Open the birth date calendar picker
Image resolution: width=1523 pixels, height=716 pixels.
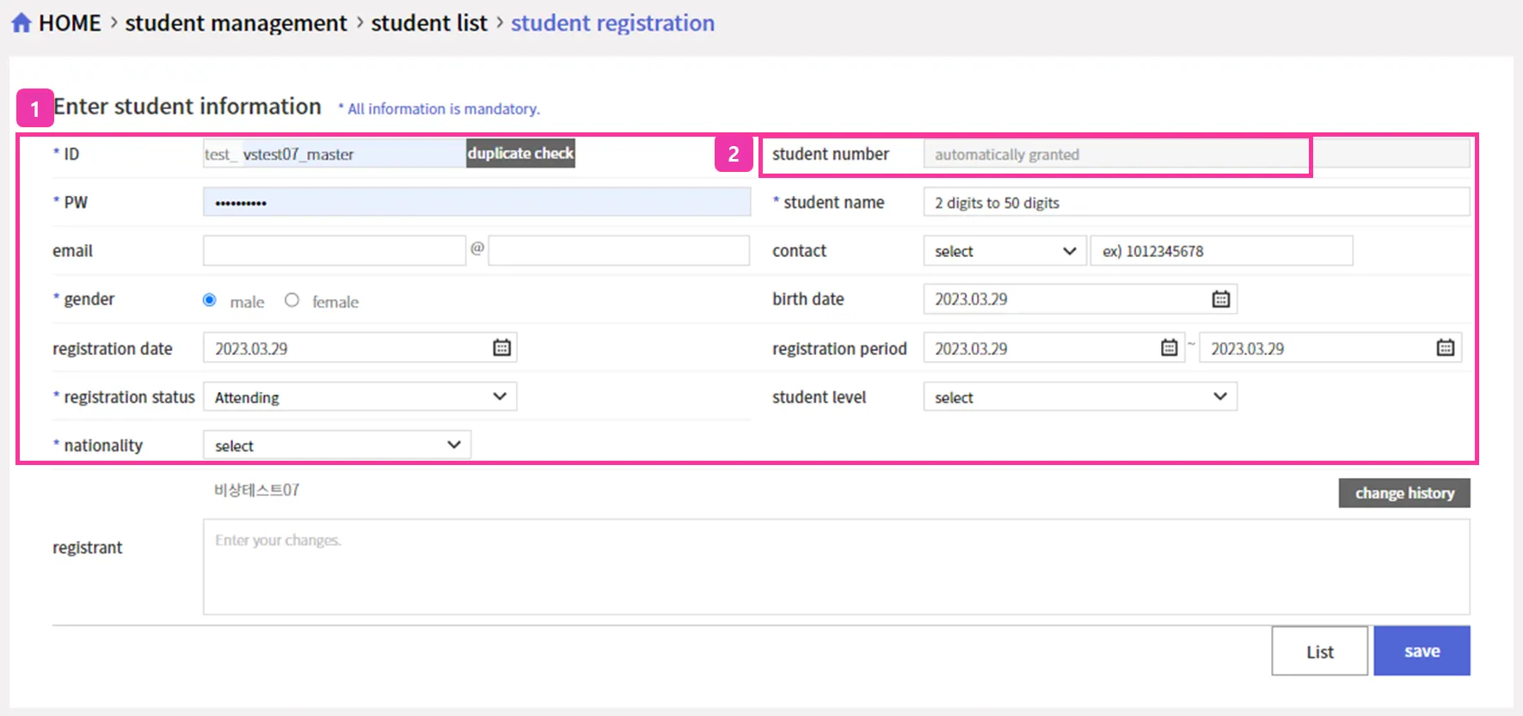pos(1220,299)
